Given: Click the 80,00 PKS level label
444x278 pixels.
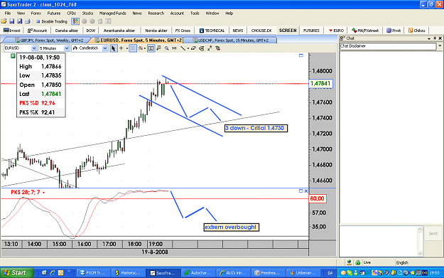Looking at the screenshot, I should tap(317, 198).
